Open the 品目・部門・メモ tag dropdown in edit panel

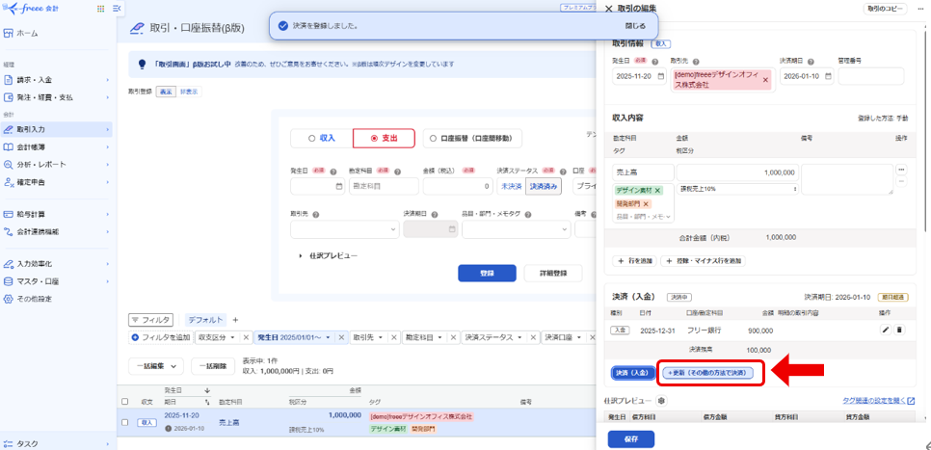[x=643, y=217]
